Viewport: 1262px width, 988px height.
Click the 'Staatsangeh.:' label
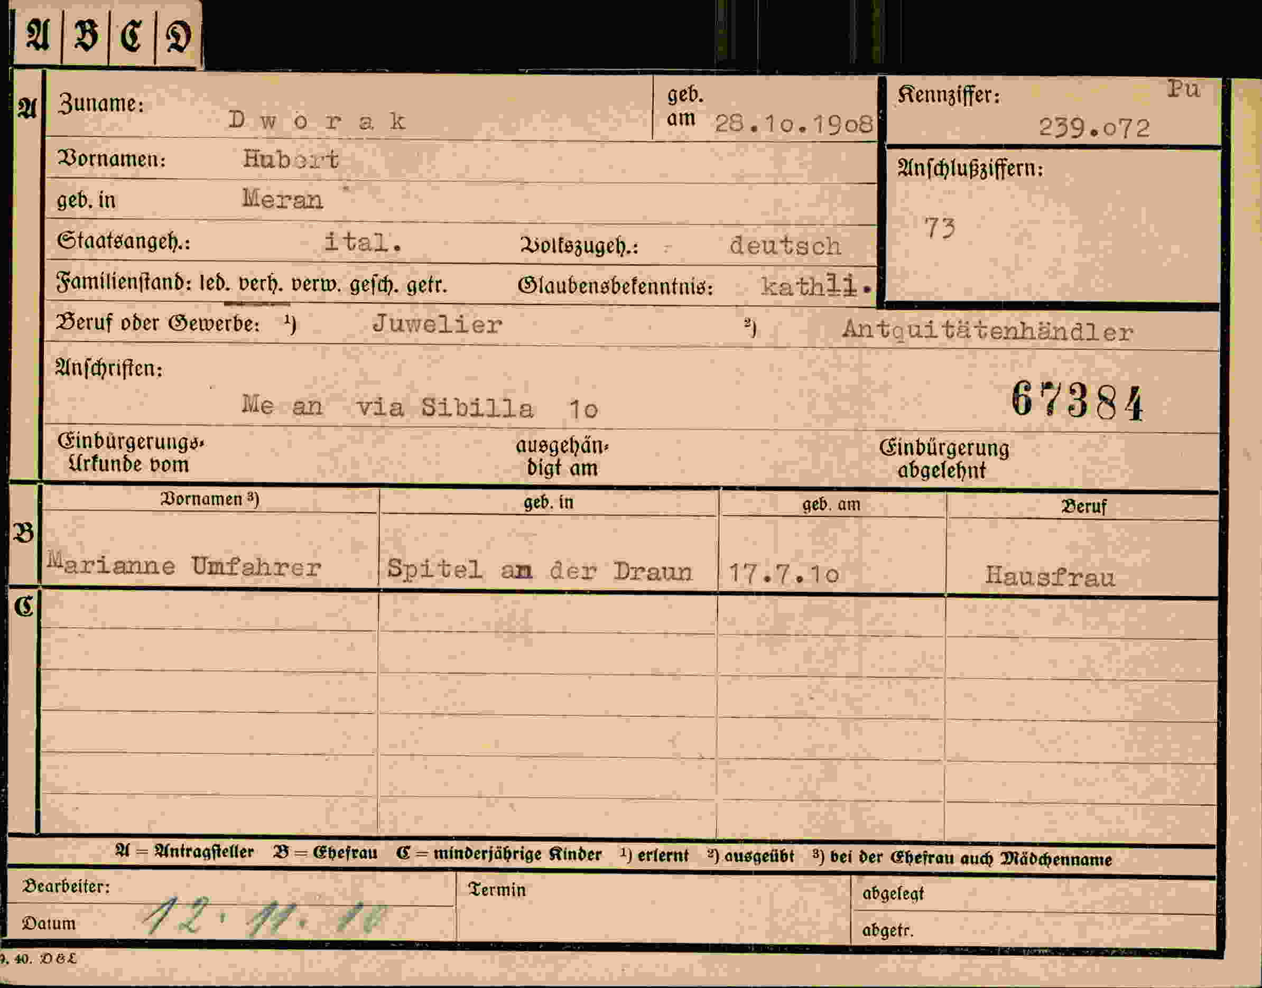click(123, 240)
